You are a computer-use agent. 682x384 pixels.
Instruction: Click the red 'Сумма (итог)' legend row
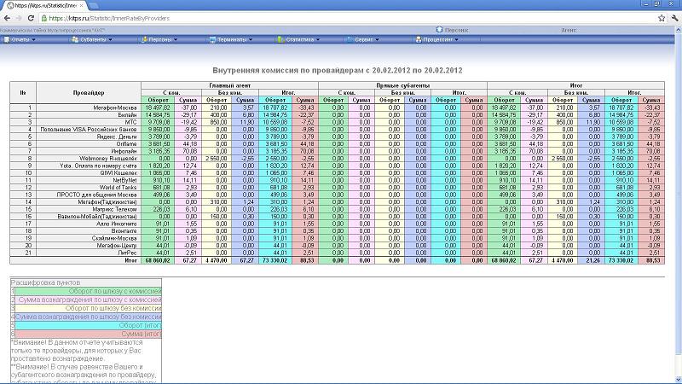click(89, 334)
